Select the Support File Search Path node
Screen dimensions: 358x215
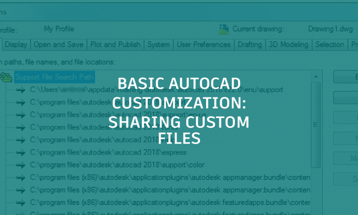pyautogui.click(x=54, y=77)
